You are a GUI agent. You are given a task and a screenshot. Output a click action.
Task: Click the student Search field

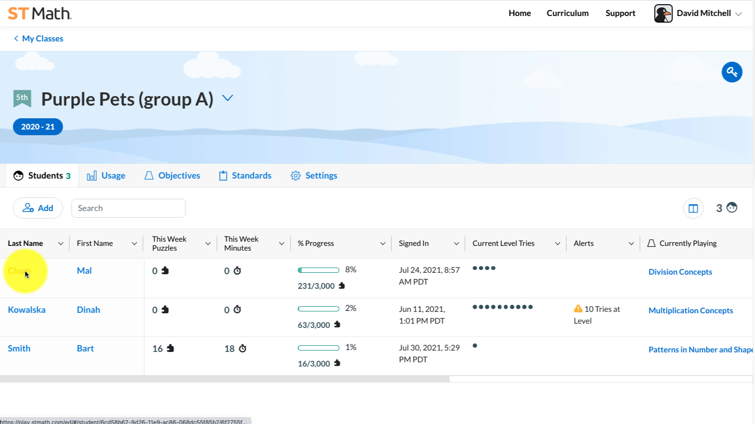coord(128,208)
